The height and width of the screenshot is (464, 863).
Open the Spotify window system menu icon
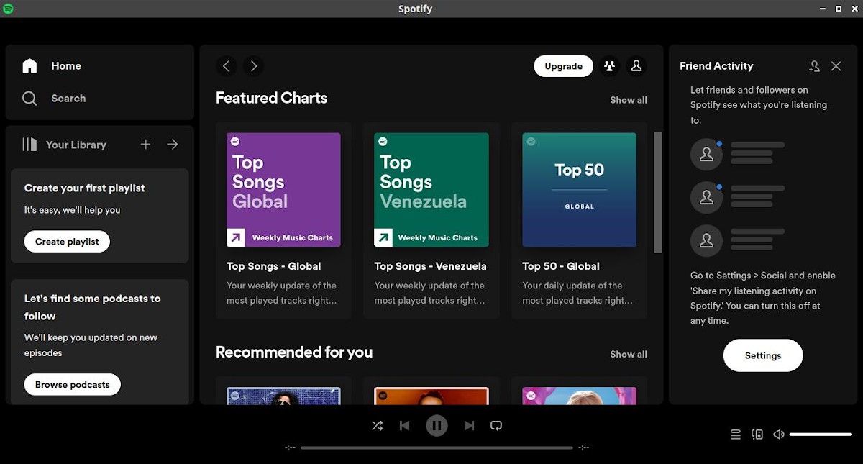[x=8, y=8]
